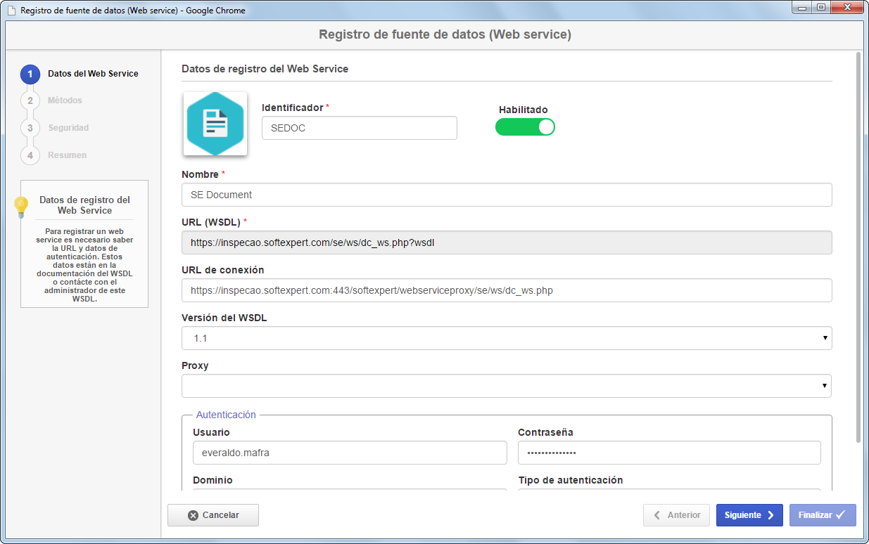The image size is (869, 544).
Task: Click the vertical scrollbar of the form
Action: coord(858,246)
